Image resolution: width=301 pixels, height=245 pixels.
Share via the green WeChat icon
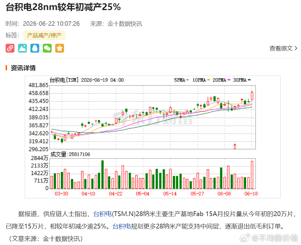click(x=47, y=48)
